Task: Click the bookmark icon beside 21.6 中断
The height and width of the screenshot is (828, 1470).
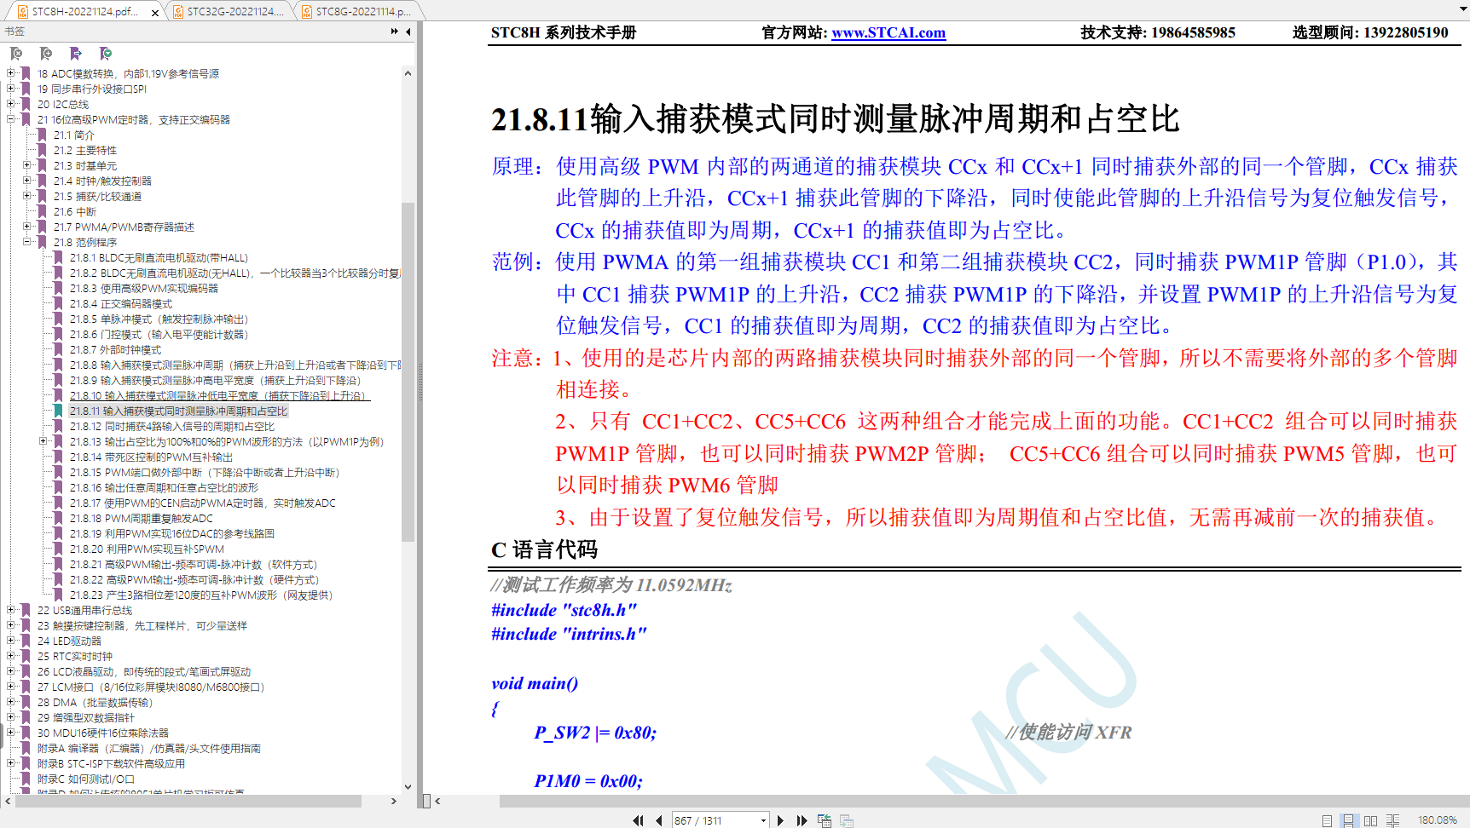Action: (x=42, y=212)
